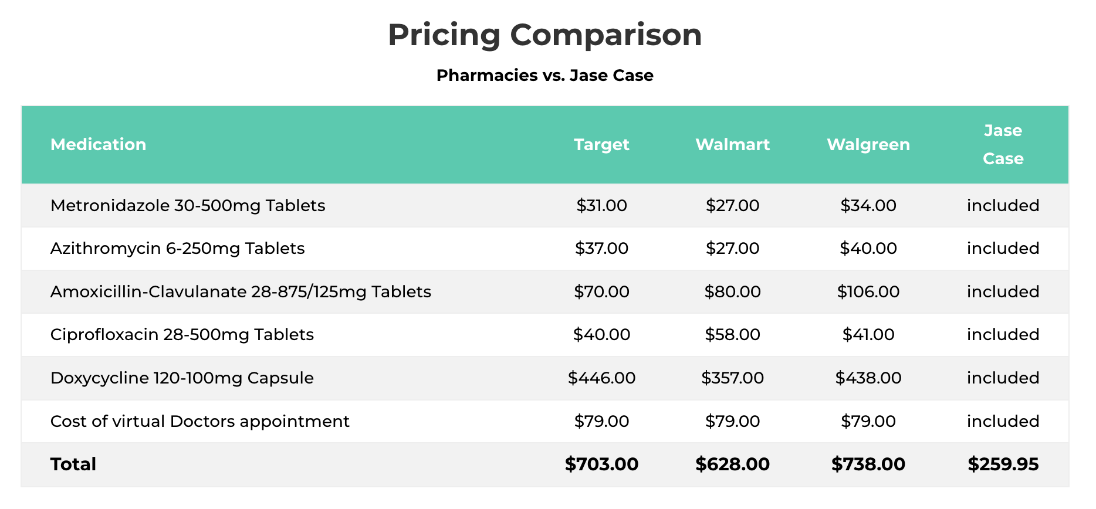Click Ciprofloxacin 28-500mg Tablets row label
Screen dimensions: 1096x509
182,335
